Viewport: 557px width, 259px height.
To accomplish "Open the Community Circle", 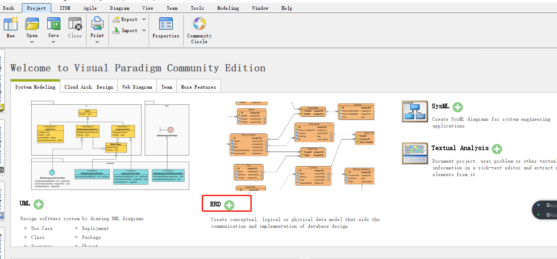I will 200,30.
